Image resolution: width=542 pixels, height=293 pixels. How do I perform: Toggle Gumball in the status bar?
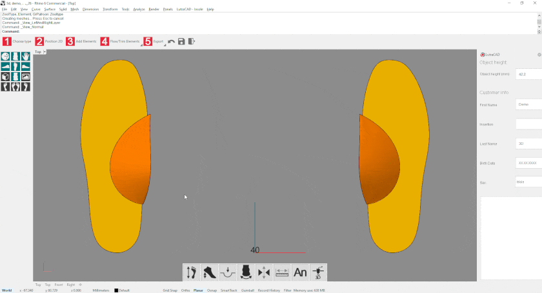(x=248, y=290)
